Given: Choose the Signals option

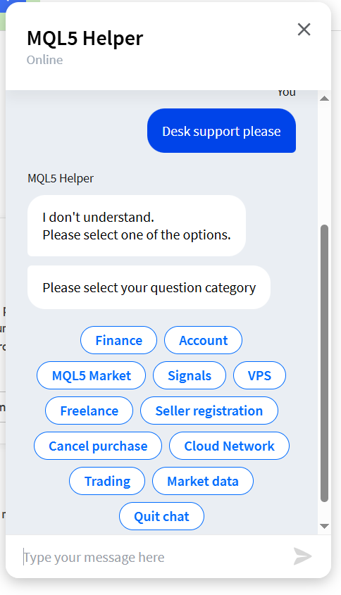Looking at the screenshot, I should (x=190, y=375).
